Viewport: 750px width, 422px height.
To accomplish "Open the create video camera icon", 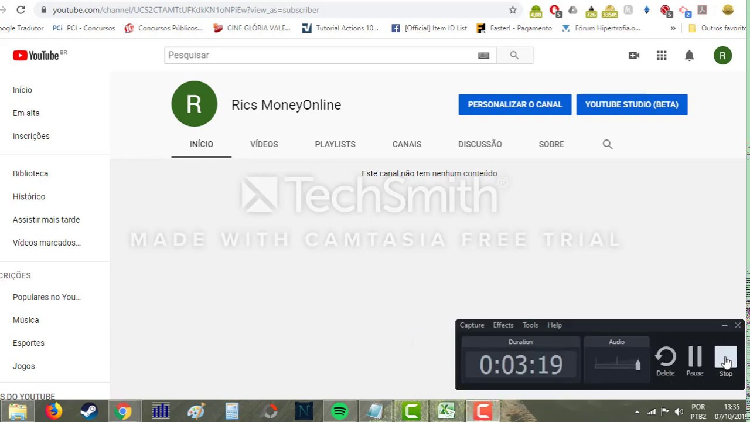I will point(634,55).
